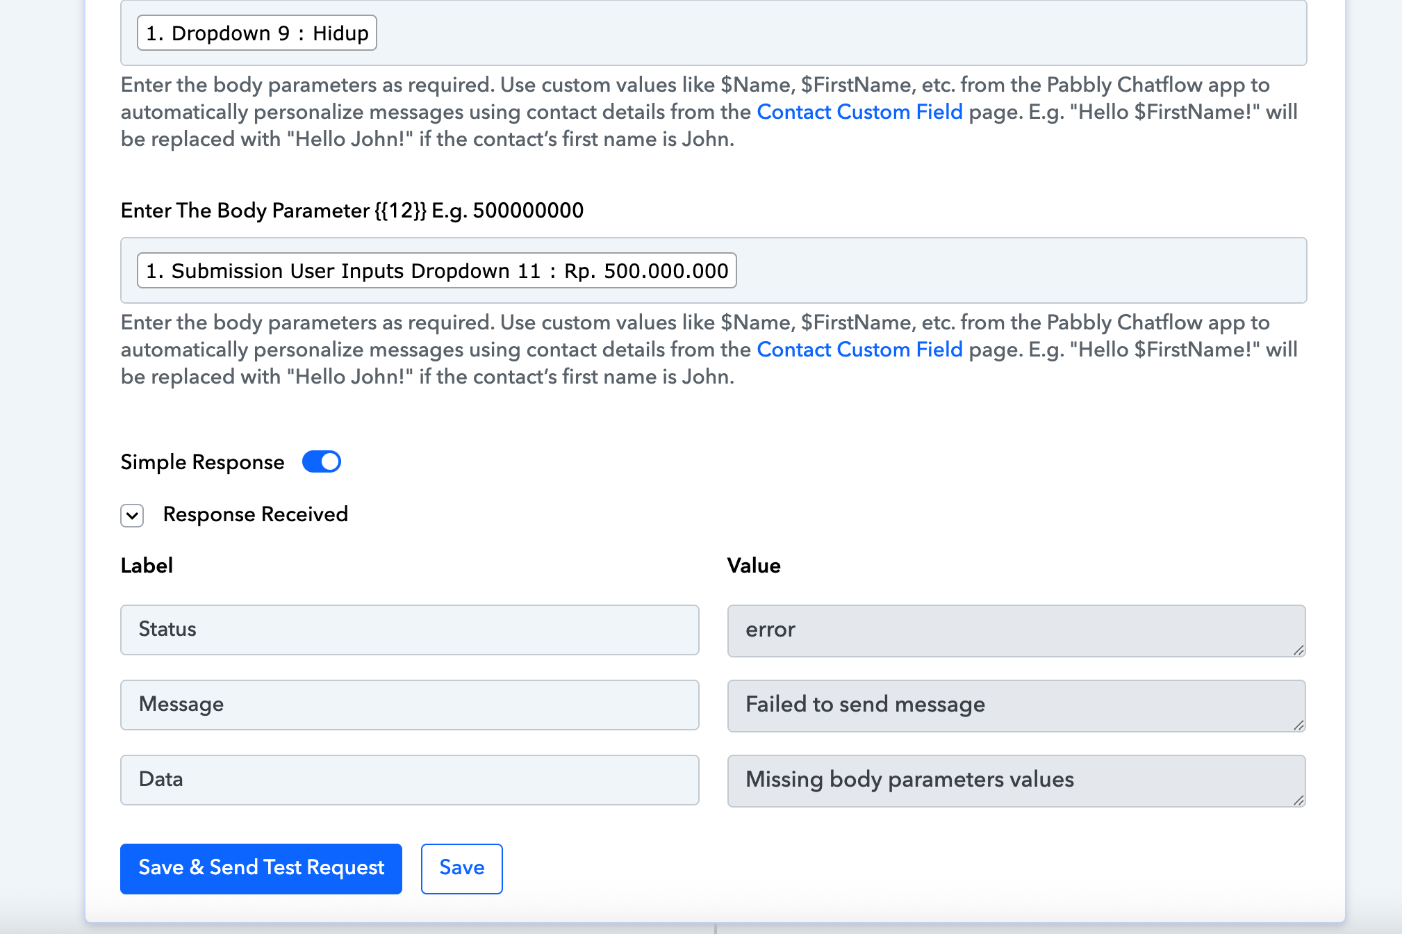The height and width of the screenshot is (934, 1402).
Task: Click the Message label field
Action: pyautogui.click(x=409, y=705)
